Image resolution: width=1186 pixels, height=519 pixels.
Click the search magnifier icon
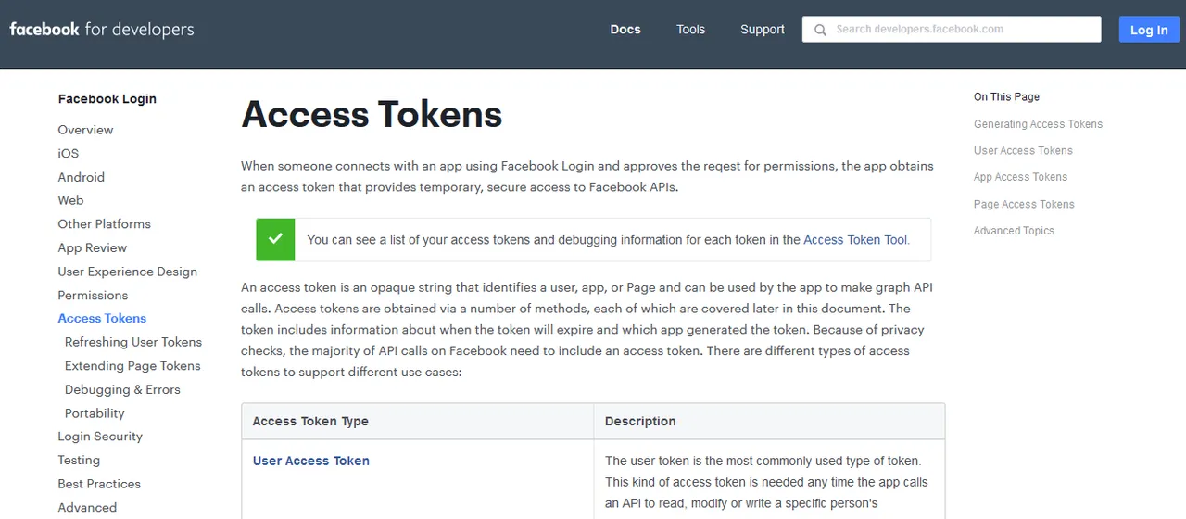pos(820,30)
